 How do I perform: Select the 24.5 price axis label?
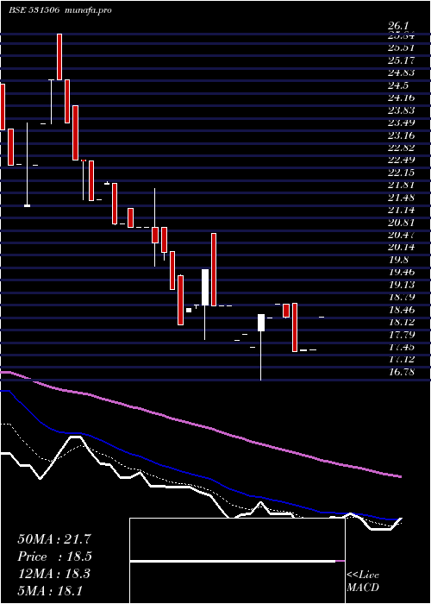[398, 85]
